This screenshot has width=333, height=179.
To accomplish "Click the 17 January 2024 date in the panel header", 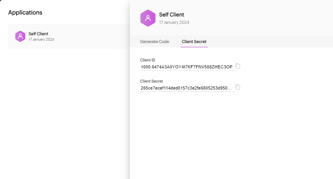I will pyautogui.click(x=174, y=22).
